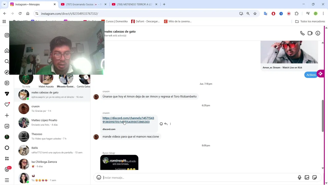Open AI Studio sparkle icon

[7, 159]
